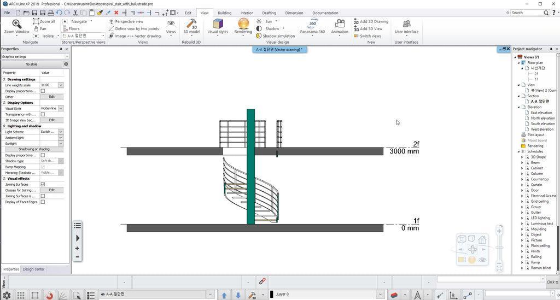Screen dimensions: 560x300
Task: Toggle Joining Surfaces is checkbox
Action: tap(43, 196)
